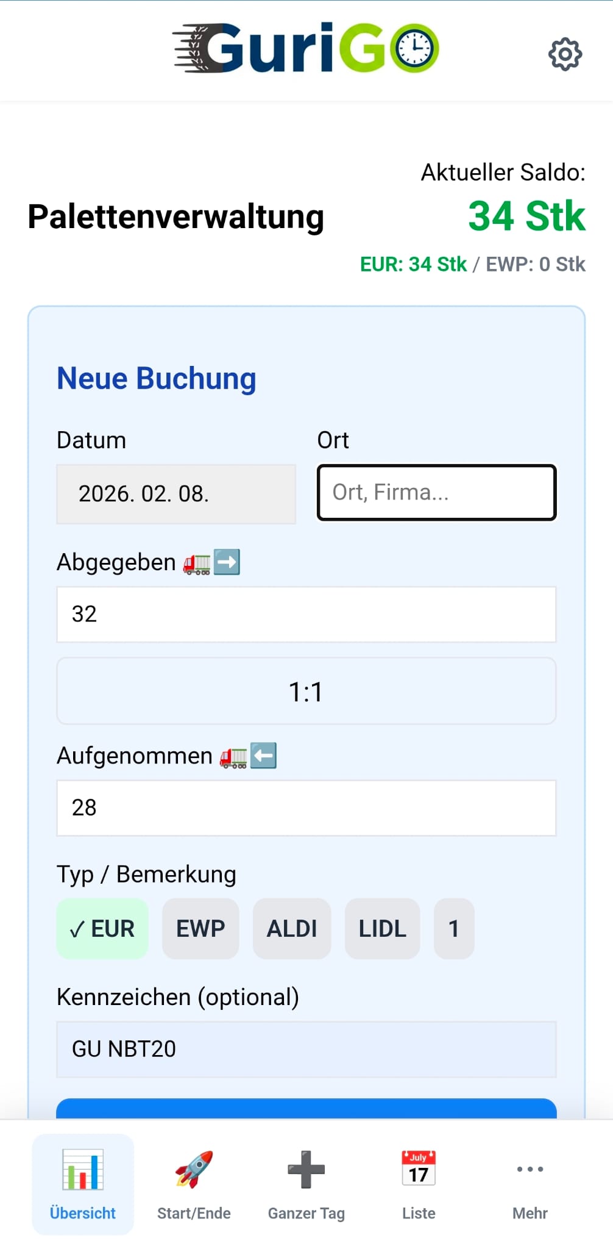Click the left-arrow icon beside Aufgenommen
Screen dimensions: 613x1249
pyautogui.click(x=263, y=756)
